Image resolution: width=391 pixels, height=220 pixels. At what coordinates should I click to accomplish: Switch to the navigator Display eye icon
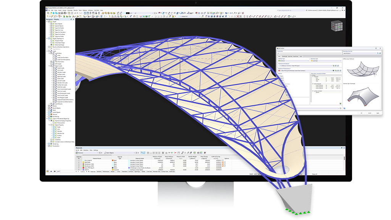click(x=51, y=171)
